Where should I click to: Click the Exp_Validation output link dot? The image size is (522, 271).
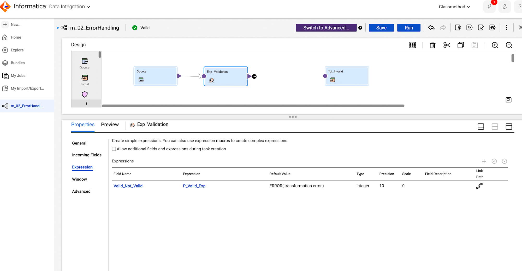point(254,76)
